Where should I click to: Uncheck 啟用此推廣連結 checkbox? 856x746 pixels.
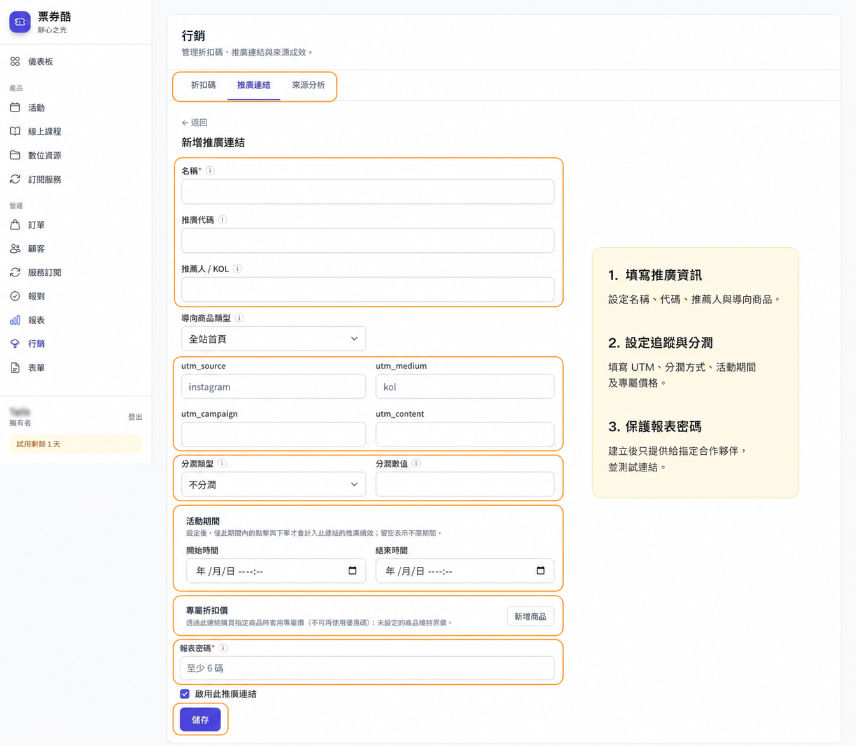click(185, 694)
